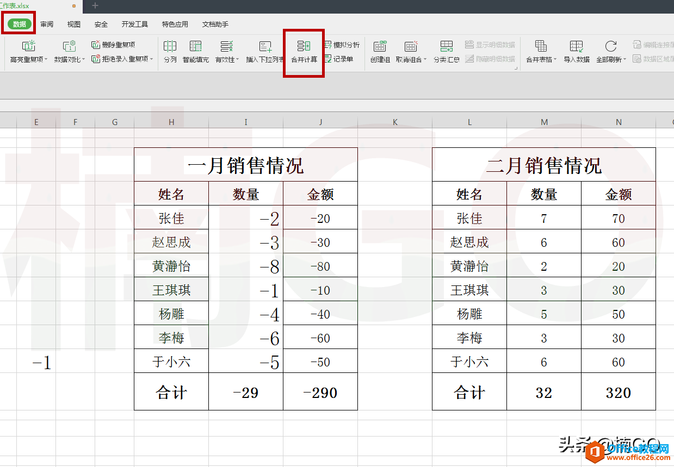
Task: Select January 张佳 quantity cell -2
Action: point(246,217)
